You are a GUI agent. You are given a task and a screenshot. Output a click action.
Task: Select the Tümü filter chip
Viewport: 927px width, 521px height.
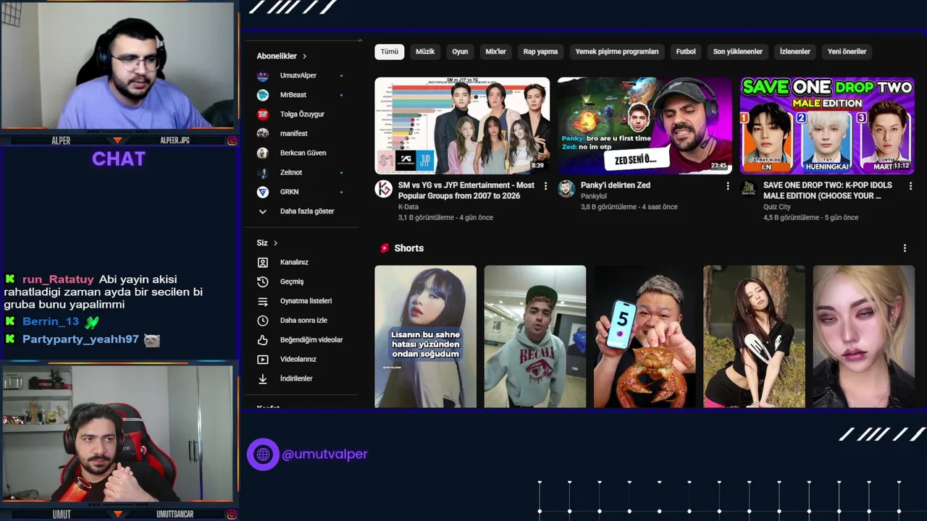pos(390,51)
